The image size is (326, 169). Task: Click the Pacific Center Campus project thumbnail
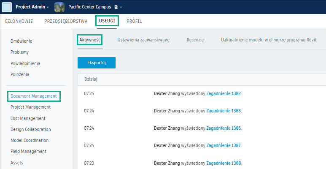pos(59,7)
